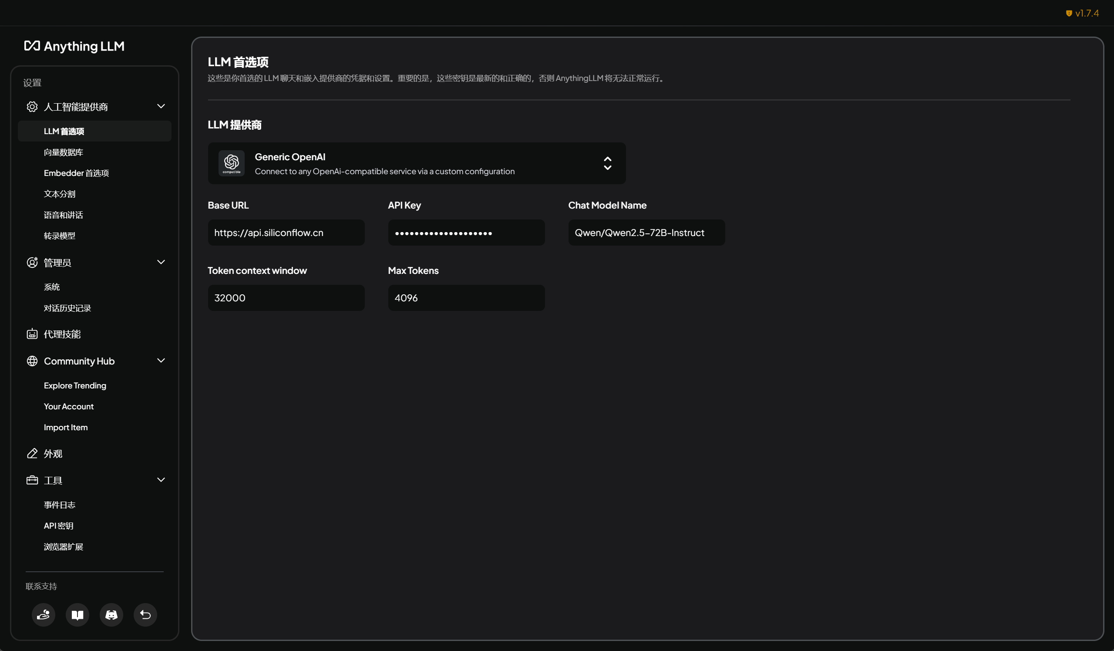Open Explore Trending link
Image resolution: width=1114 pixels, height=651 pixels.
tap(75, 386)
